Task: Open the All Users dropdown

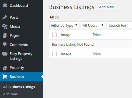Action: [x=93, y=25]
